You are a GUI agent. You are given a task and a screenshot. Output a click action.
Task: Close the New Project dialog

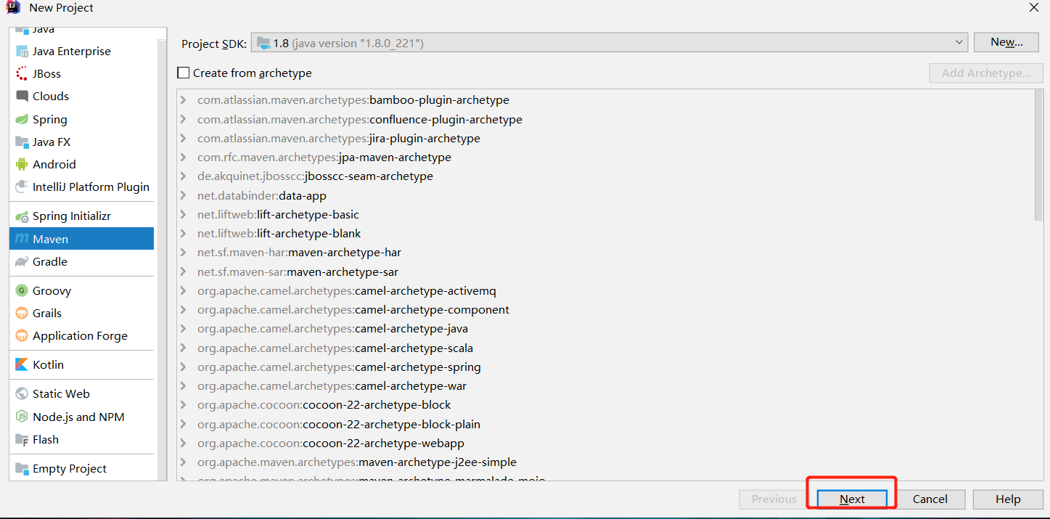(x=1033, y=7)
